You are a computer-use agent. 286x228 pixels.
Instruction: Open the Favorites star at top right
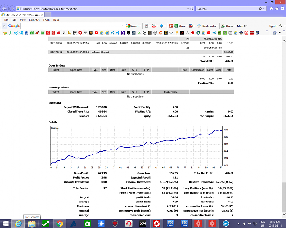click(x=277, y=9)
